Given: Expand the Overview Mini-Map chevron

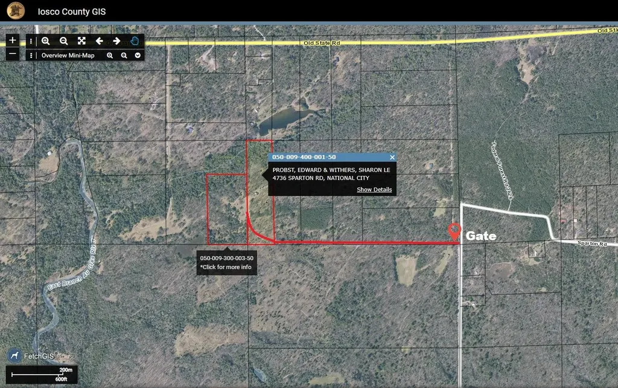Looking at the screenshot, I should point(138,56).
